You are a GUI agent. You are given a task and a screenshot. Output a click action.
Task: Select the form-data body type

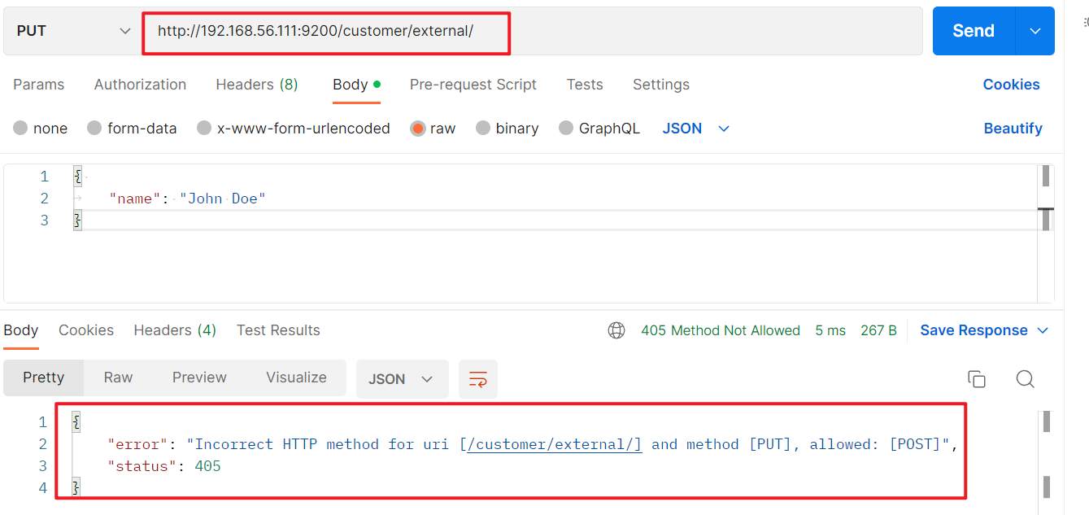[132, 129]
